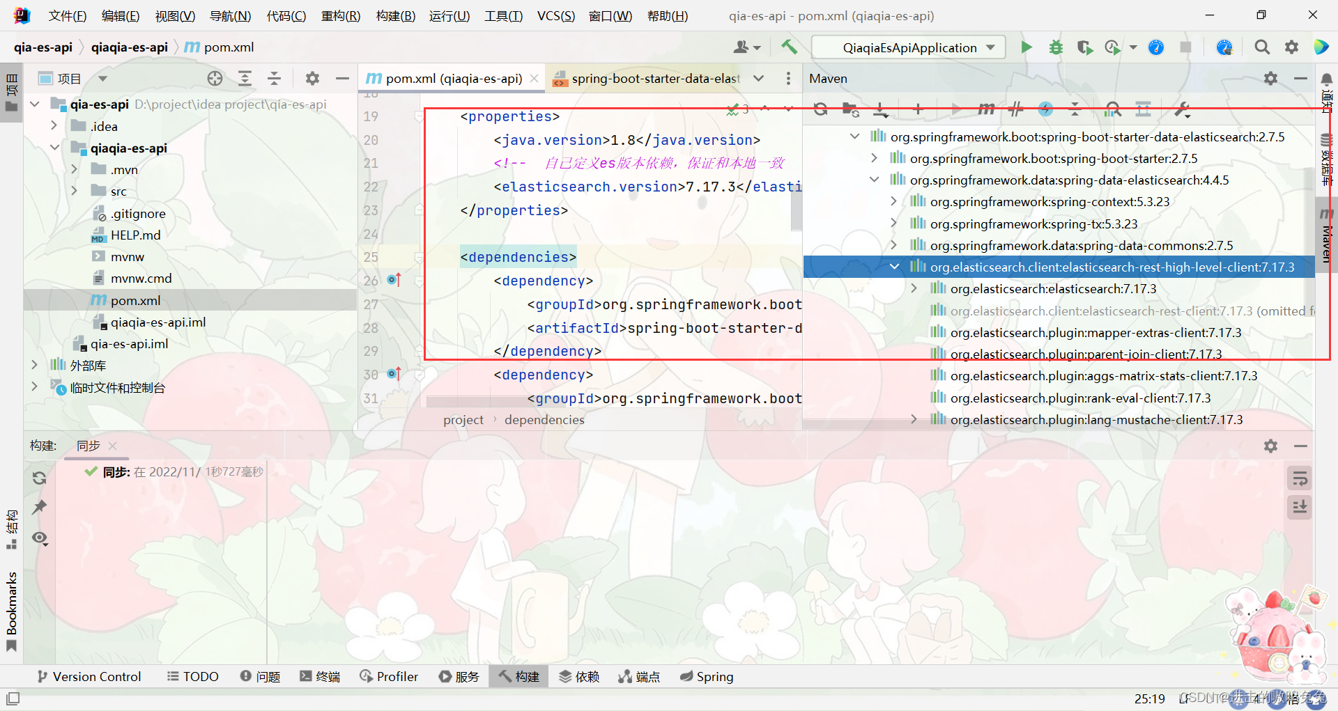This screenshot has width=1338, height=711.
Task: Click Execute Maven Goal m icon
Action: (985, 109)
